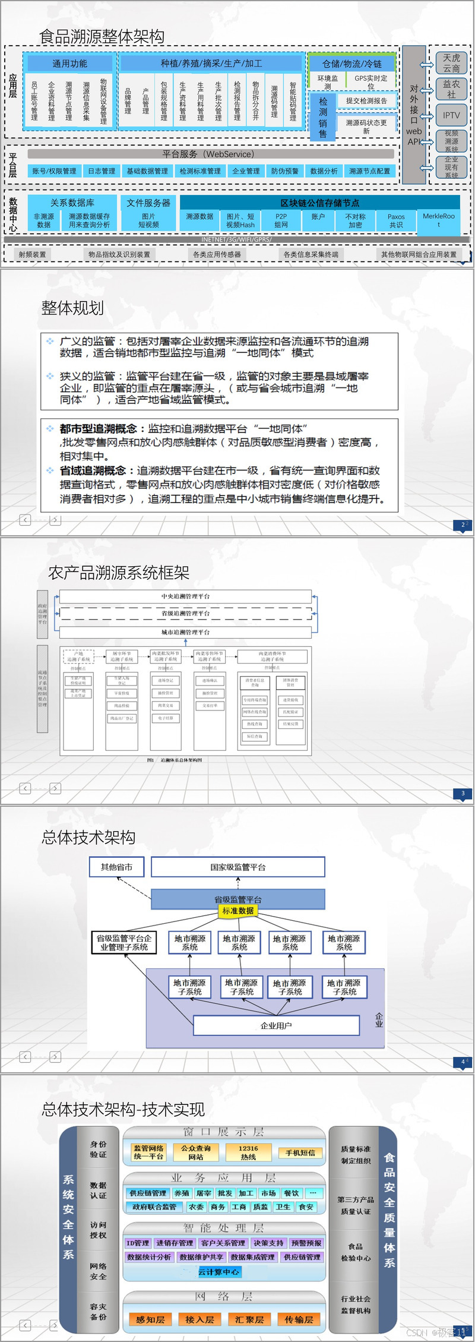Click the page number 2 badge
The width and height of the screenshot is (475, 1342).
click(463, 525)
